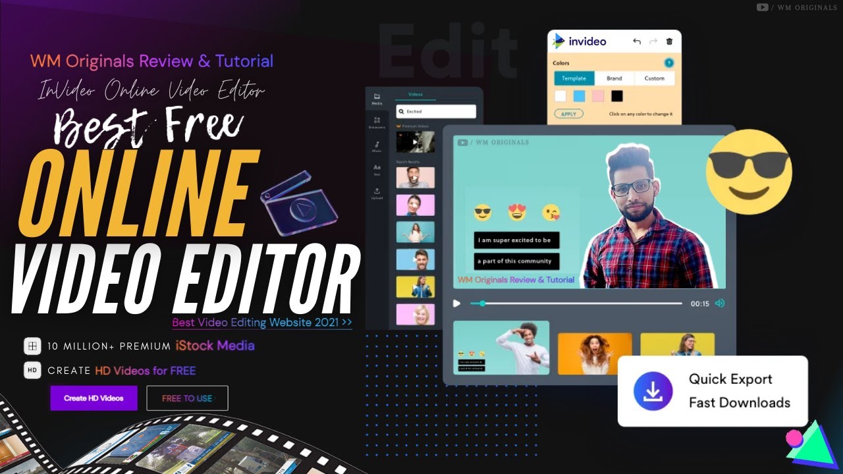Select the Premium Videos dark thumbnail
This screenshot has width=843, height=474.
pos(416,142)
